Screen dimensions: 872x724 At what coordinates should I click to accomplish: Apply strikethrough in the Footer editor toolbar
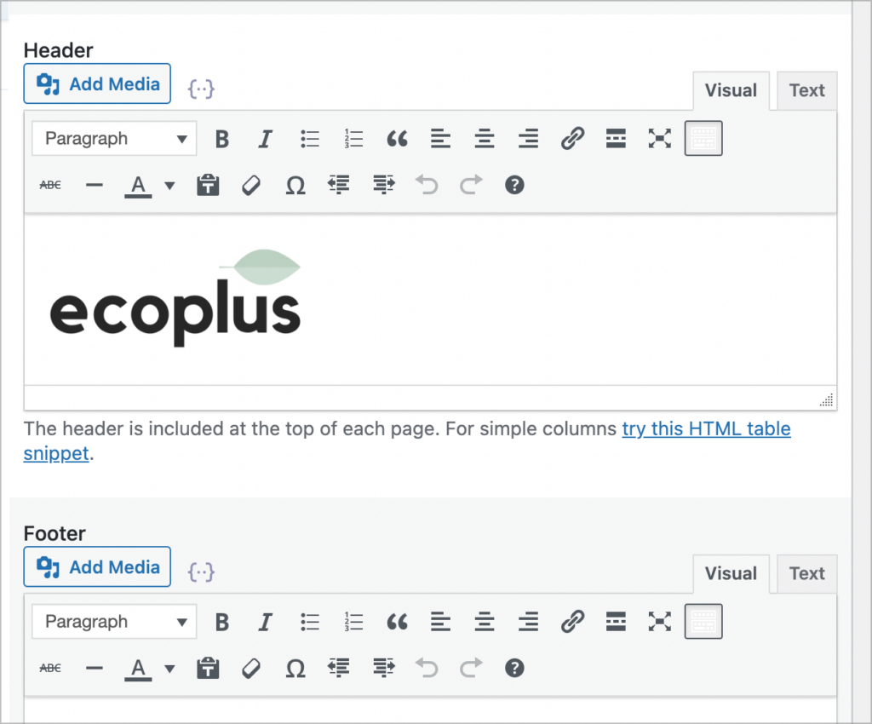(50, 669)
